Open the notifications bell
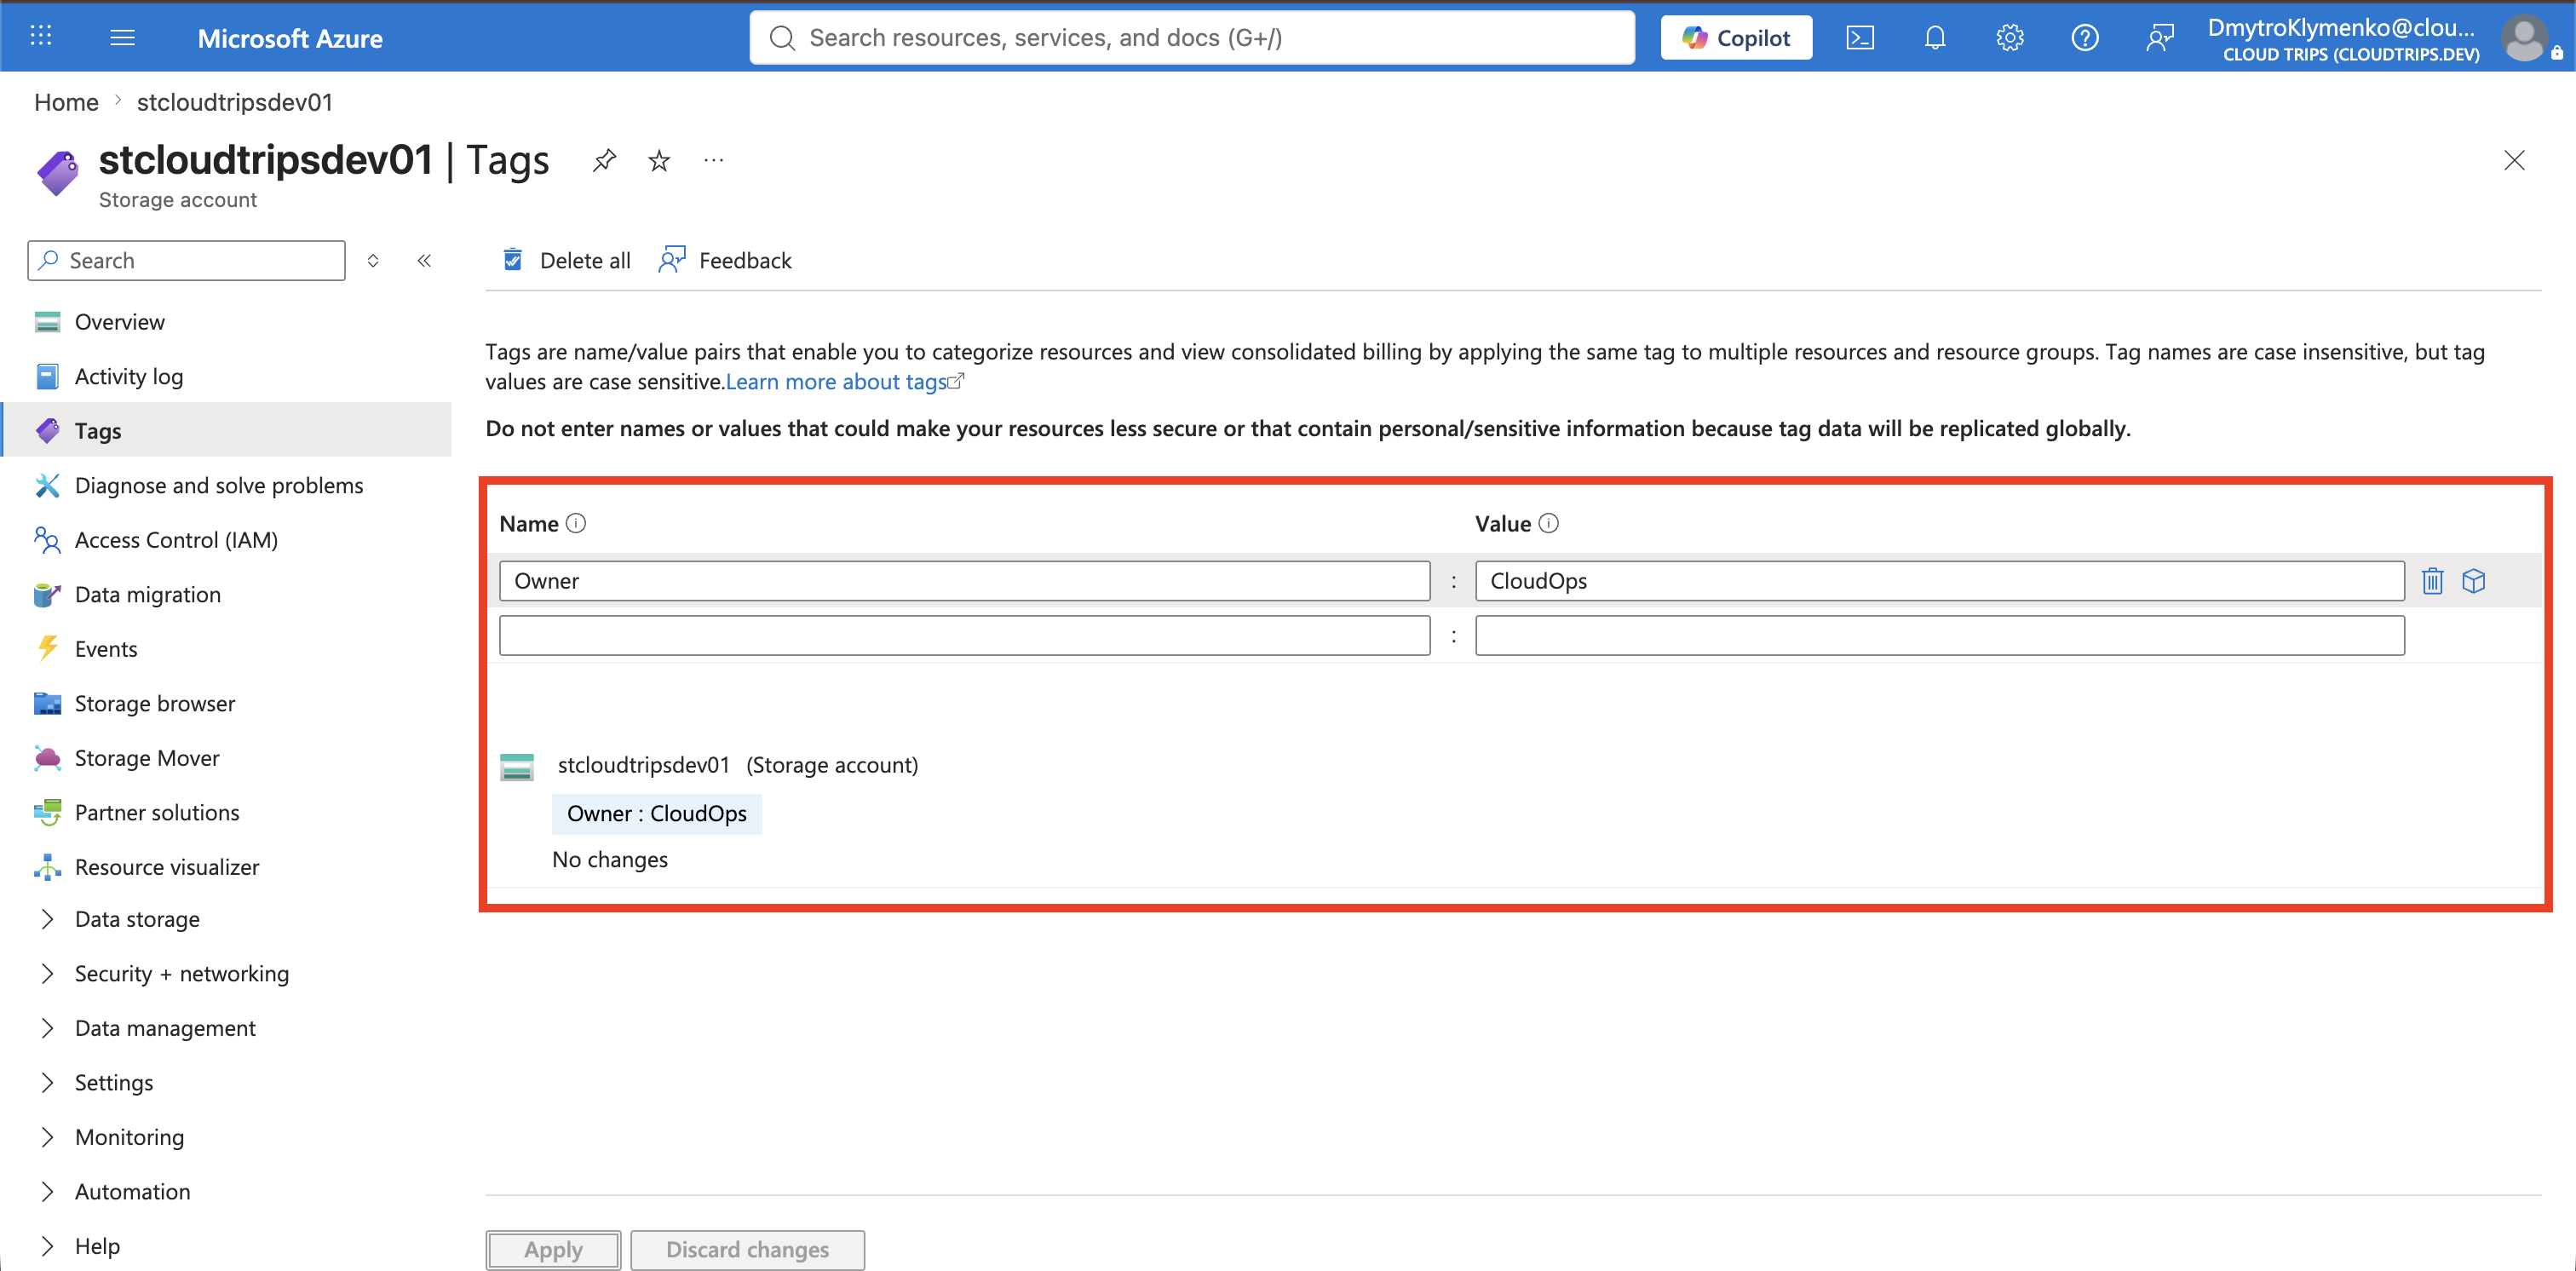This screenshot has width=2576, height=1271. [x=1934, y=38]
